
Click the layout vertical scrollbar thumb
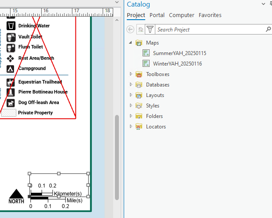point(117,157)
